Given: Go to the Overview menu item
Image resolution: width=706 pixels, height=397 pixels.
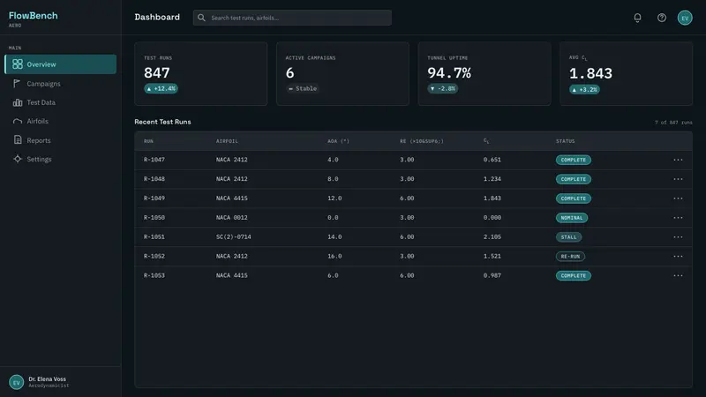Looking at the screenshot, I should (x=60, y=64).
